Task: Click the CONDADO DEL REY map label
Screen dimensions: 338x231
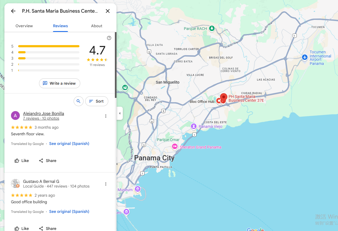Action: pos(151,99)
